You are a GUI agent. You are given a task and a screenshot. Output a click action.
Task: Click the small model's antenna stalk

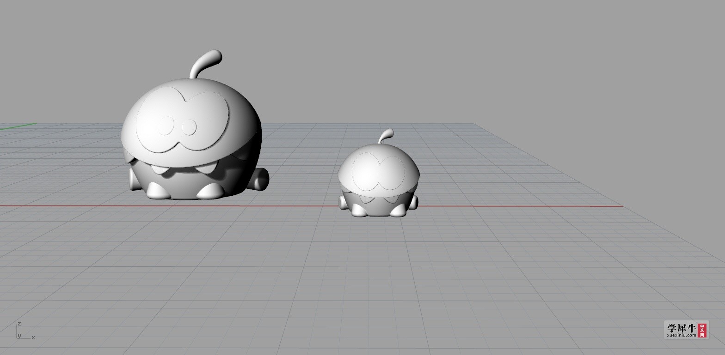click(386, 136)
